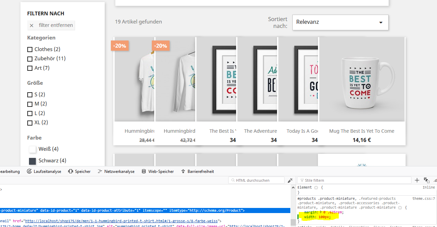The width and height of the screenshot is (437, 227).
Task: Switch to the Laufzeitanalyse devtools tab
Action: pyautogui.click(x=44, y=172)
